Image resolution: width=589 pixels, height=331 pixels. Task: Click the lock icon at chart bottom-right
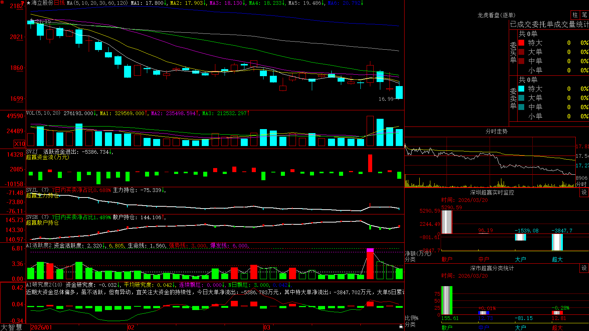click(401, 327)
